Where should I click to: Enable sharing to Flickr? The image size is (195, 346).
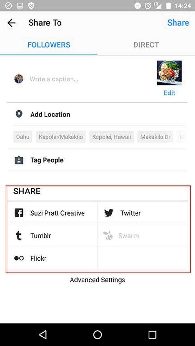pyautogui.click(x=38, y=259)
